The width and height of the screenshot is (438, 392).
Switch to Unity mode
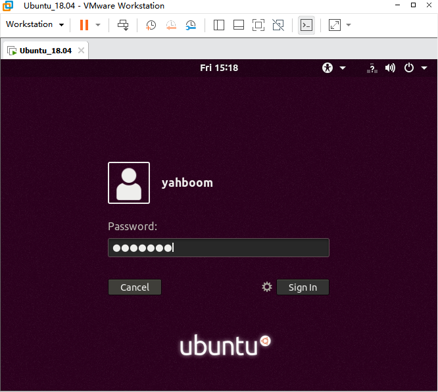tap(278, 25)
